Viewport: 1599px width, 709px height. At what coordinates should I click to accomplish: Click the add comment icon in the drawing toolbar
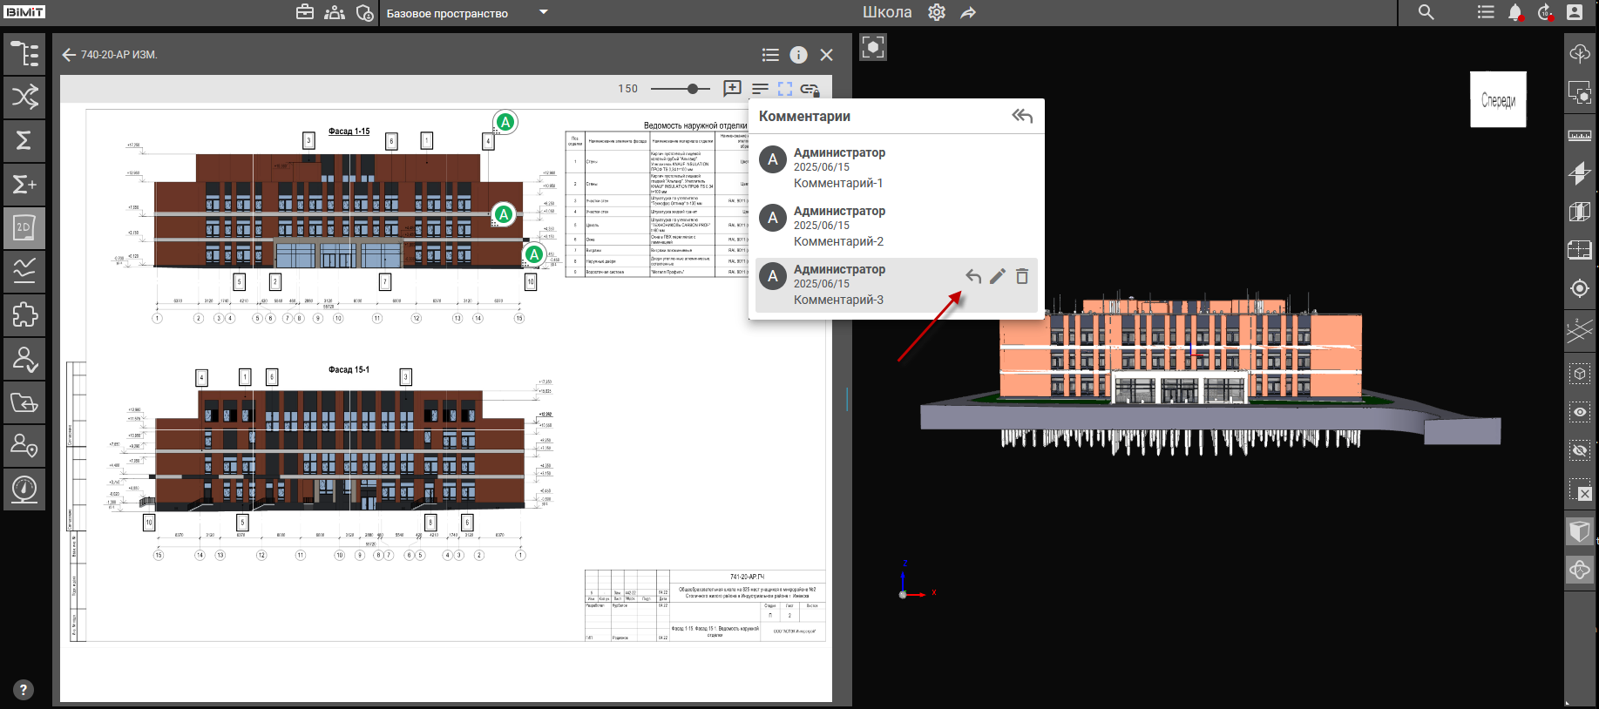[732, 89]
